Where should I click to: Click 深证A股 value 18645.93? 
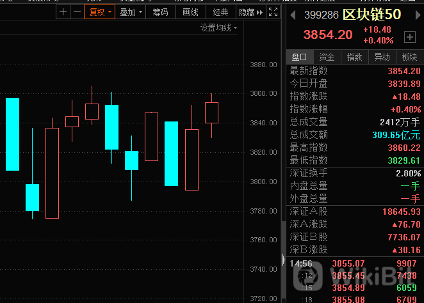click(402, 212)
